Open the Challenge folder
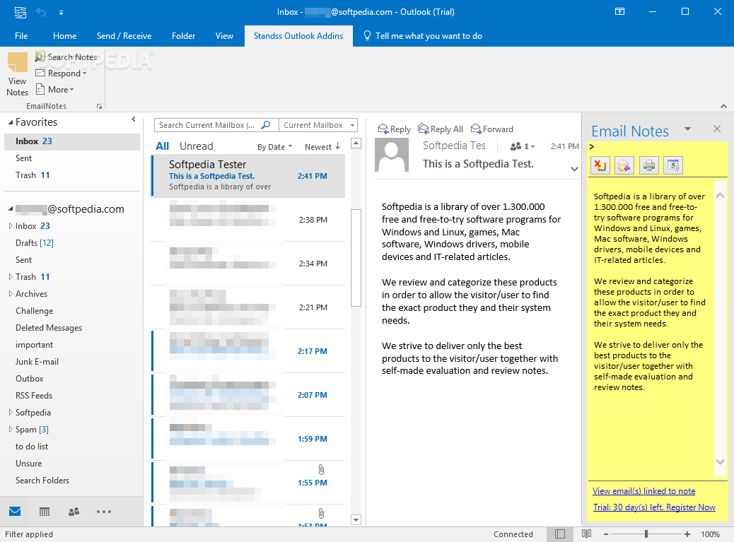Viewport: 734px width, 542px height. pyautogui.click(x=34, y=311)
